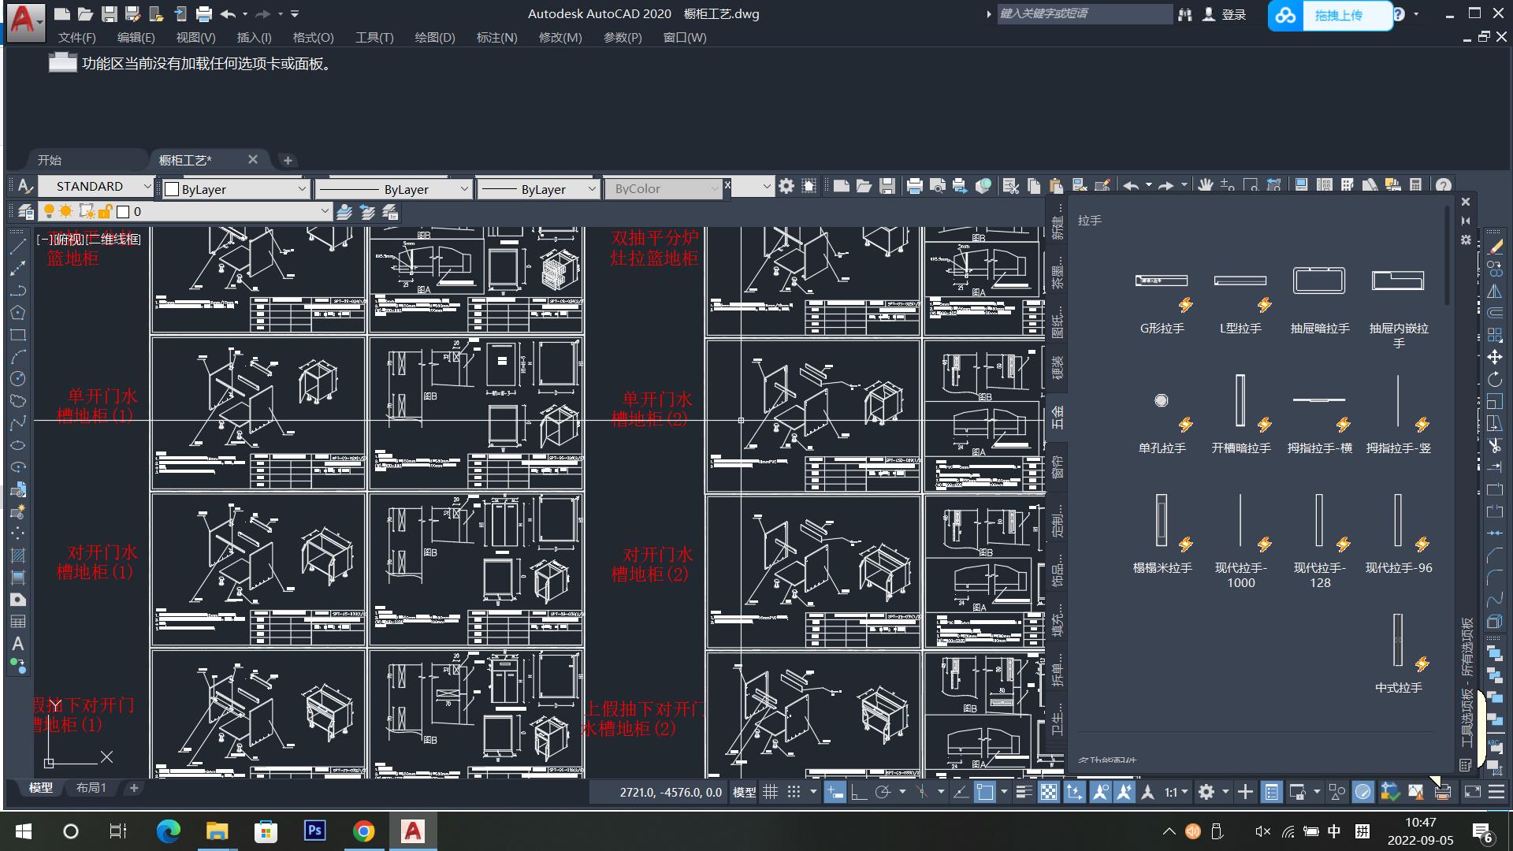
Task: Open the annotation scale 1:1 dropdown
Action: (x=1176, y=792)
